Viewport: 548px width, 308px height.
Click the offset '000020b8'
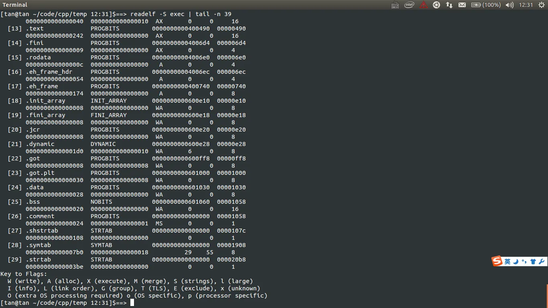coord(231,259)
